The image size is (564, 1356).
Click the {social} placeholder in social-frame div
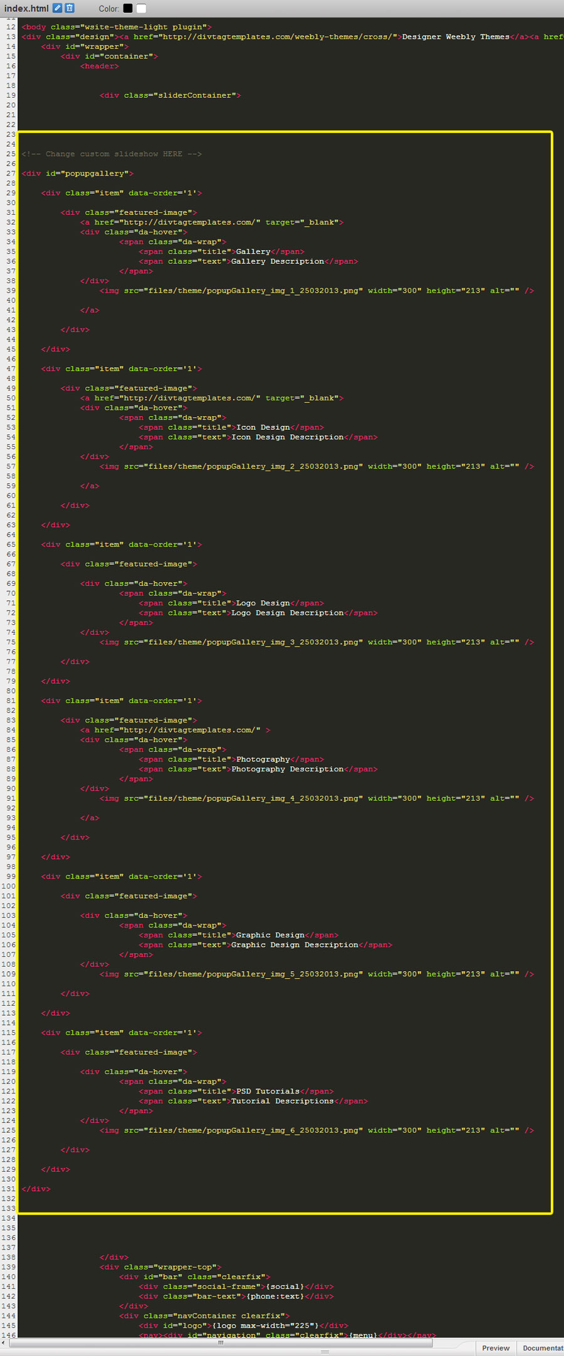pos(285,1286)
